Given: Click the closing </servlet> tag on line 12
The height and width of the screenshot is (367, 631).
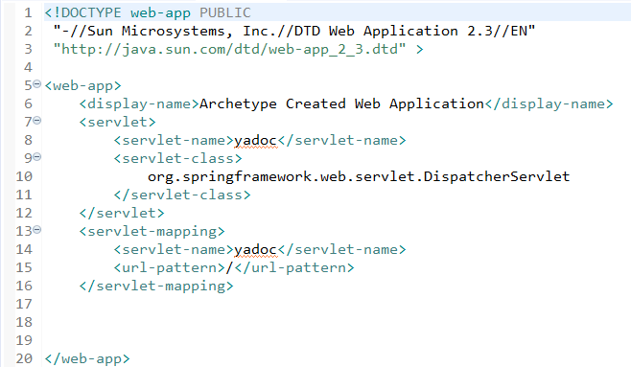Looking at the screenshot, I should pyautogui.click(x=122, y=213).
